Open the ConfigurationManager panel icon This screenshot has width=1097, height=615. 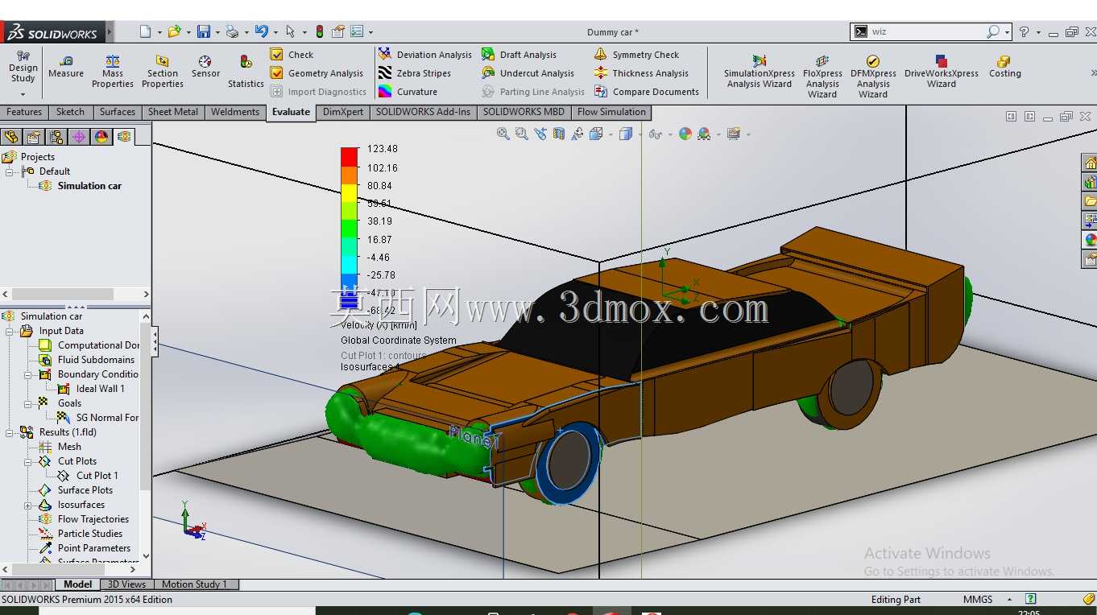pyautogui.click(x=56, y=137)
